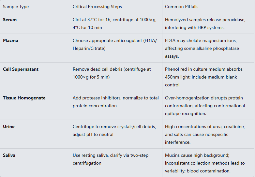The height and width of the screenshot is (177, 255).
Task: Click the anticoagulant choice processing cell
Action: pos(114,44)
